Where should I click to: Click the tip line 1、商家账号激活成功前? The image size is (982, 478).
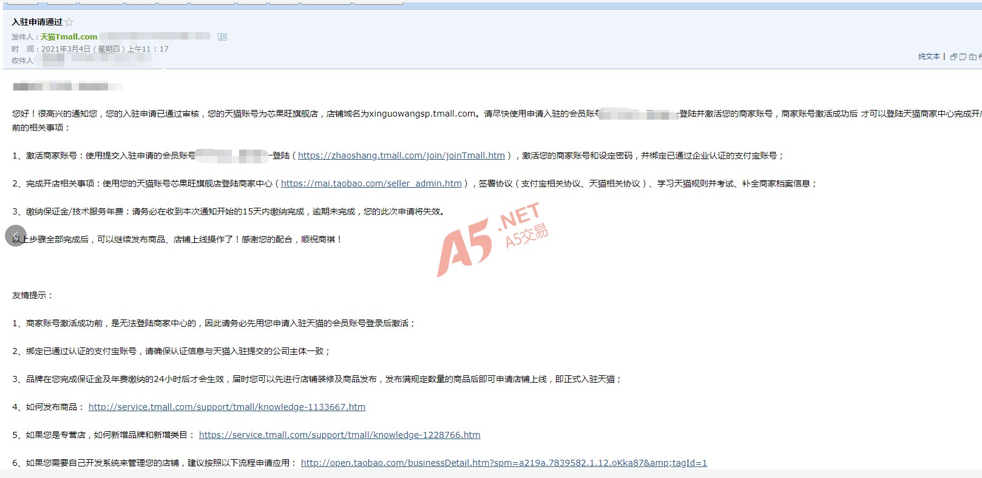214,323
